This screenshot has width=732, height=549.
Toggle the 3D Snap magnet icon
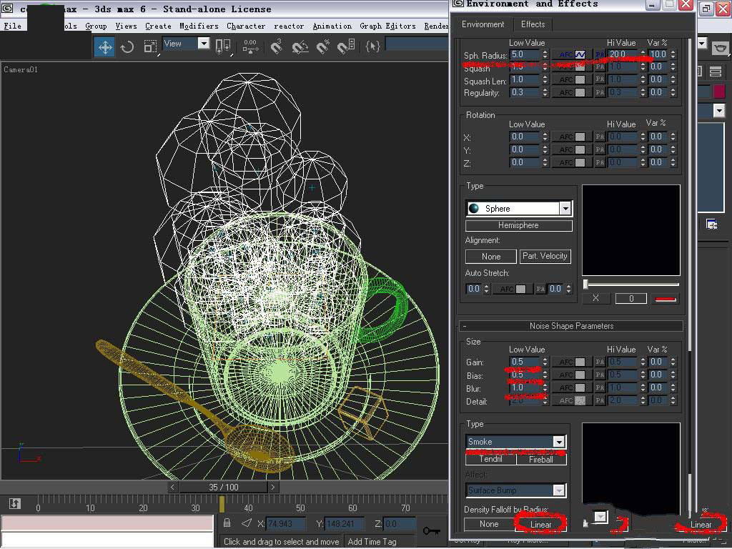(277, 47)
